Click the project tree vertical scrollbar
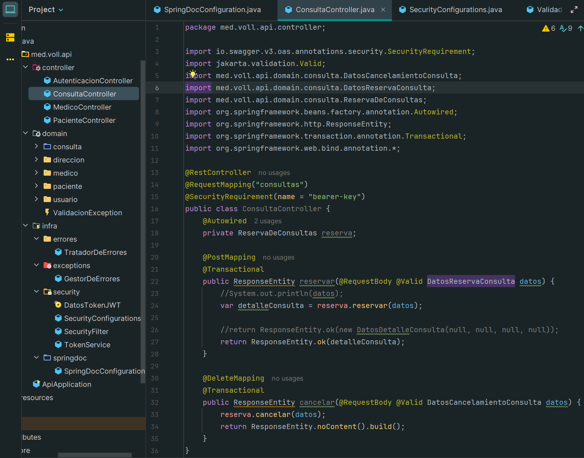Viewport: 584px width, 458px height. (x=143, y=222)
